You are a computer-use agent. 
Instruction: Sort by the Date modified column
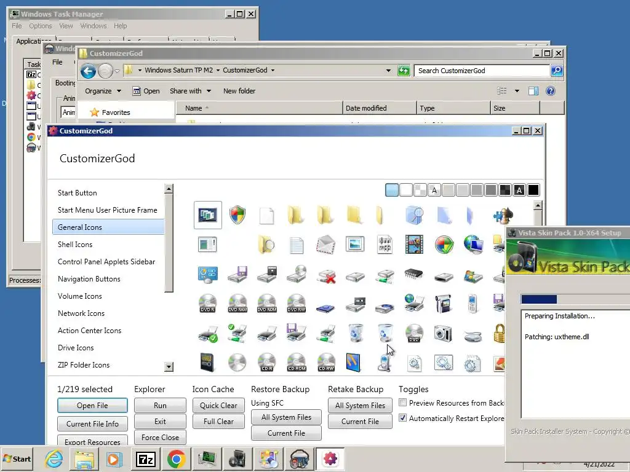click(x=380, y=108)
